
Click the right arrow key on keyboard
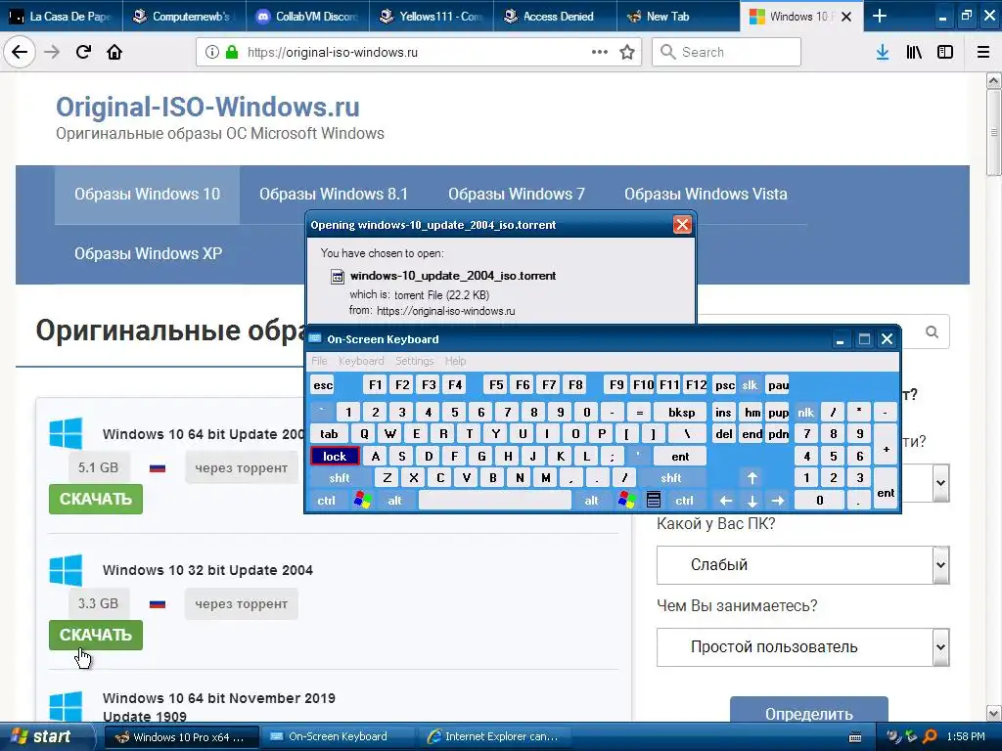778,500
